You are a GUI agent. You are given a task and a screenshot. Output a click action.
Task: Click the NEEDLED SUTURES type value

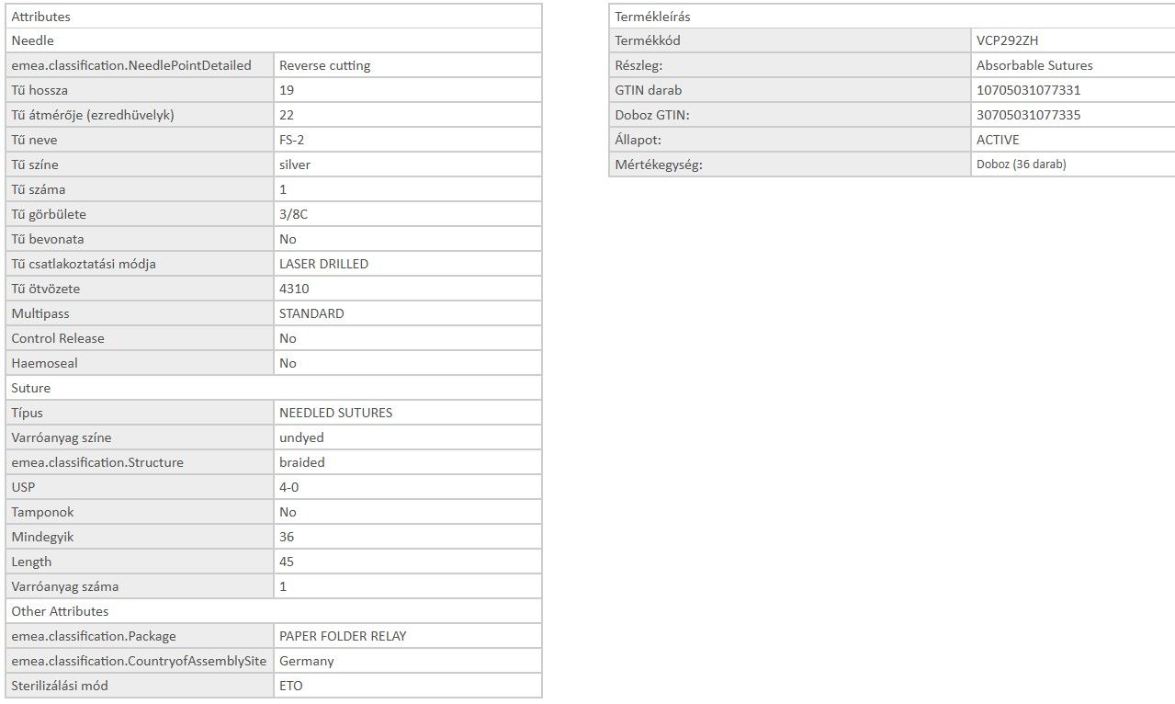(335, 413)
